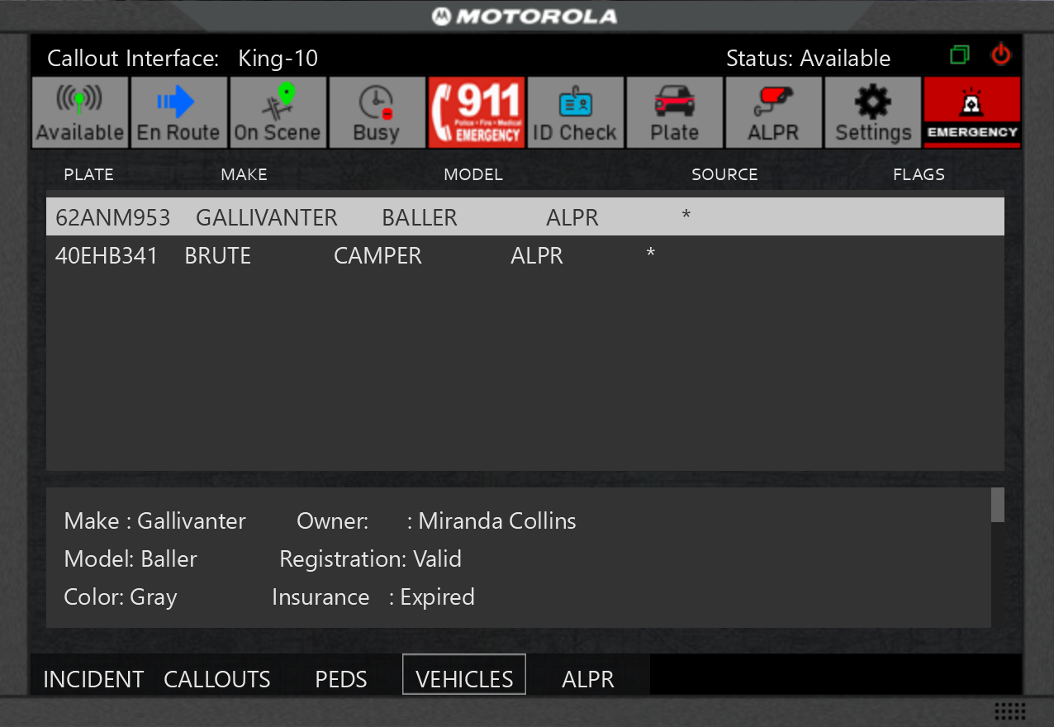Click the vehicle details scrollbar thumb
This screenshot has height=727, width=1054.
tap(997, 505)
